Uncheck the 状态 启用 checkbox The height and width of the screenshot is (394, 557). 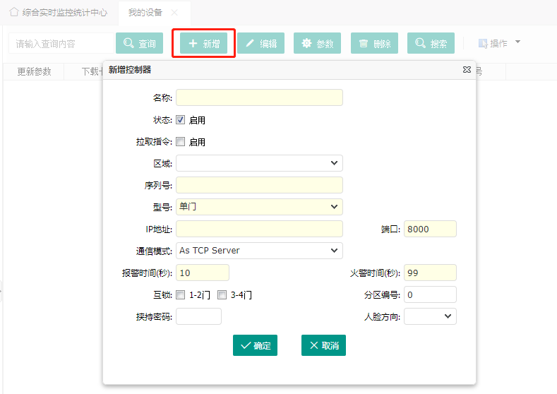pyautogui.click(x=181, y=120)
